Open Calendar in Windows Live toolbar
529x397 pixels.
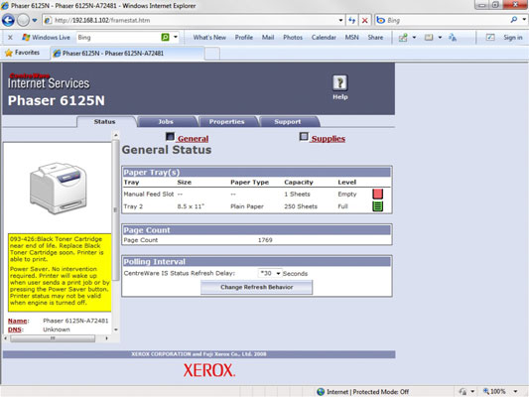[x=324, y=38]
